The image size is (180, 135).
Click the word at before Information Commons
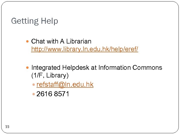(94, 67)
